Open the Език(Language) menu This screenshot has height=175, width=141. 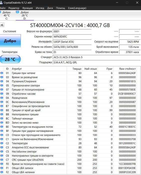click(x=77, y=8)
